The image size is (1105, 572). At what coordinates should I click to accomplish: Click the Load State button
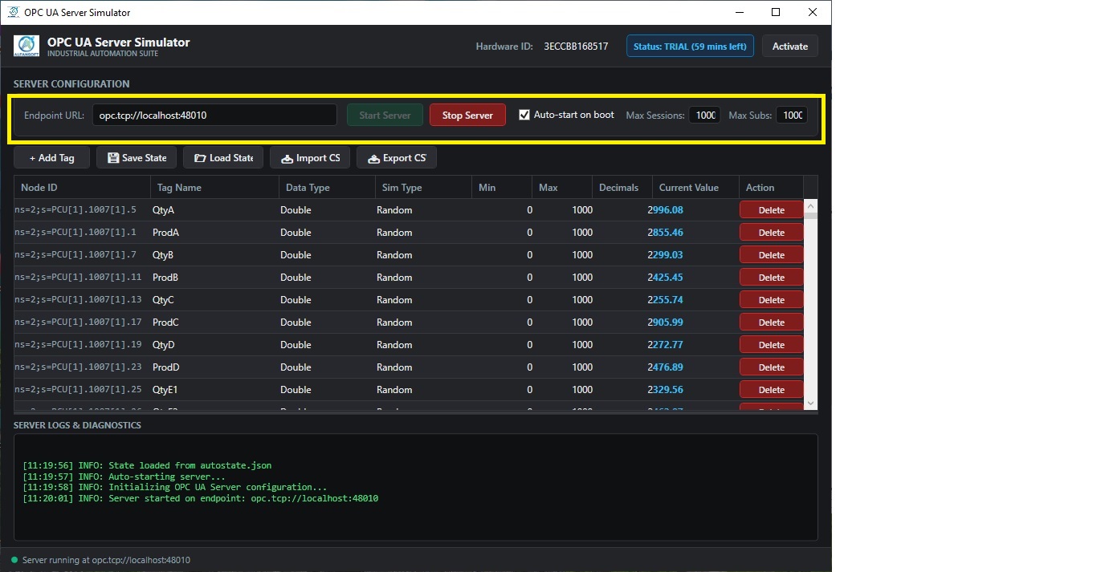pyautogui.click(x=223, y=158)
